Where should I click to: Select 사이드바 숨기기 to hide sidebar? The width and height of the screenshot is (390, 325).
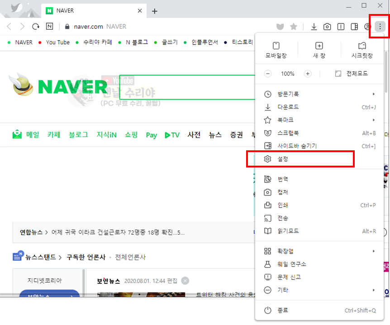pos(319,146)
